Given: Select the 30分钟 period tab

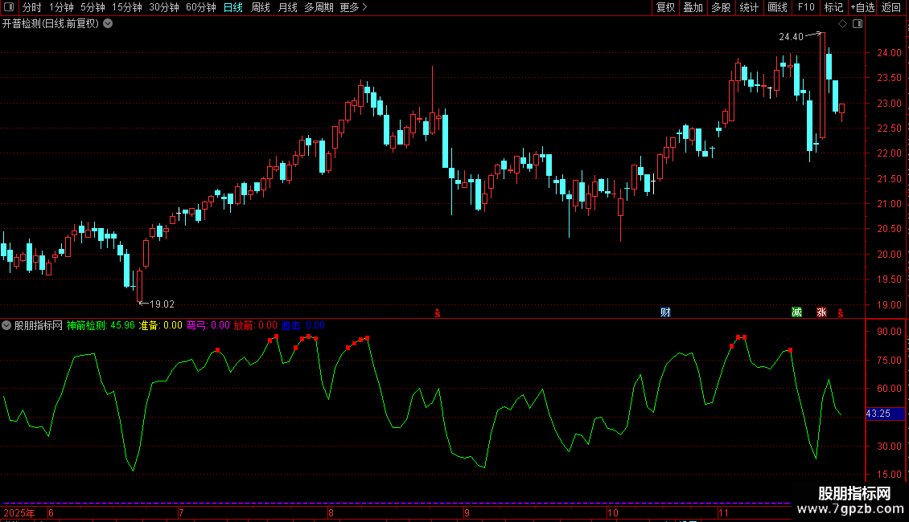Looking at the screenshot, I should [164, 7].
